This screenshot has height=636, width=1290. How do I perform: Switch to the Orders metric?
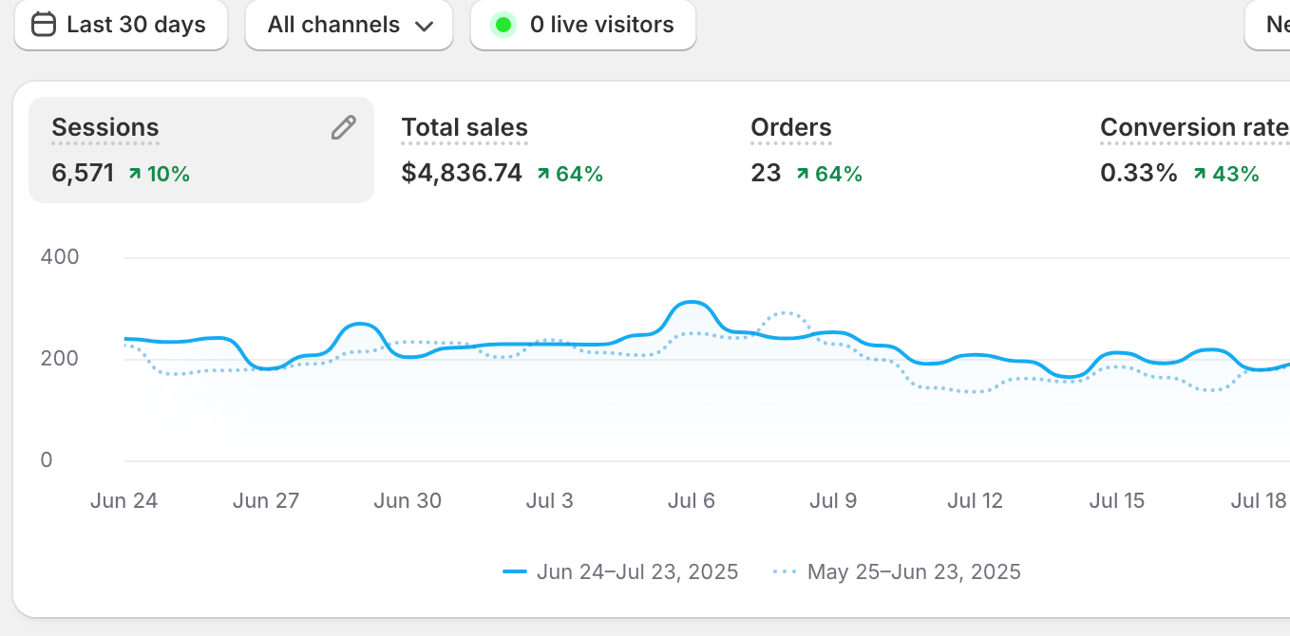click(790, 127)
